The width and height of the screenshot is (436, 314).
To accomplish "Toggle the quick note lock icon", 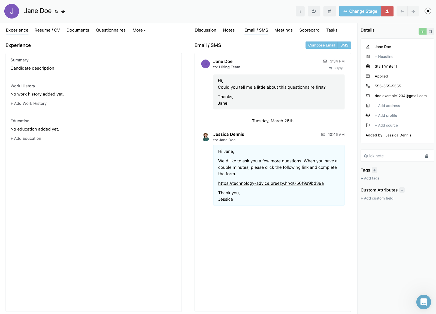I will pyautogui.click(x=427, y=156).
